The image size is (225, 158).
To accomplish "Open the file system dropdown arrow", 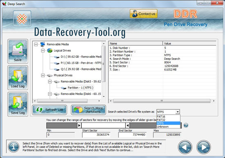I will pos(178,112).
